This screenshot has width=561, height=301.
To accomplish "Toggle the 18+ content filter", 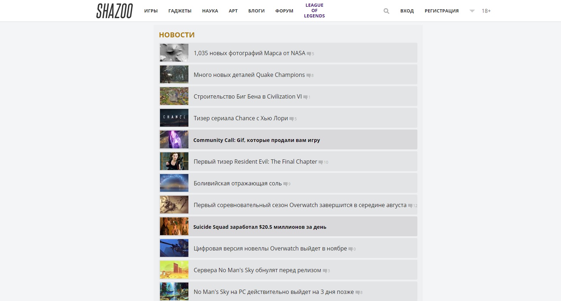I will (486, 11).
